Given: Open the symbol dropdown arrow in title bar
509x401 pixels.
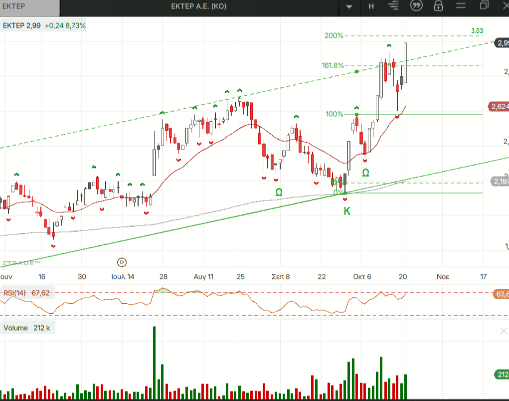Looking at the screenshot, I should 349,6.
